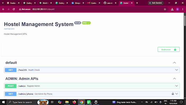Open the Windows Start menu

point(3,102)
